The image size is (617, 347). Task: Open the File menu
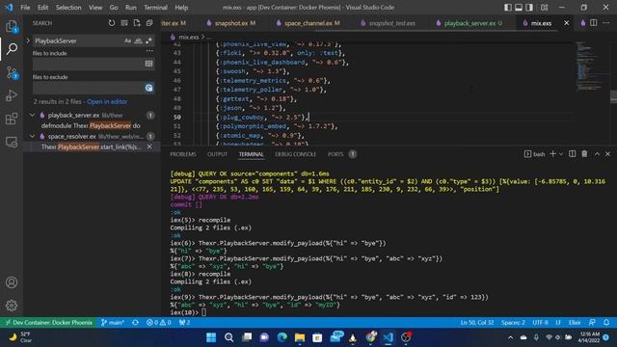point(25,8)
